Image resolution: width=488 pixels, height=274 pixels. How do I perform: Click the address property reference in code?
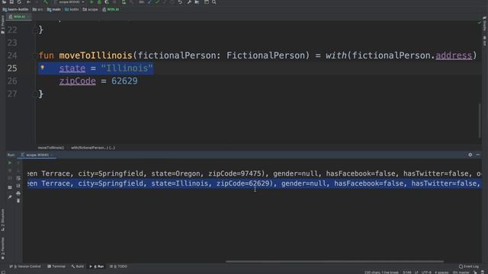pos(454,56)
